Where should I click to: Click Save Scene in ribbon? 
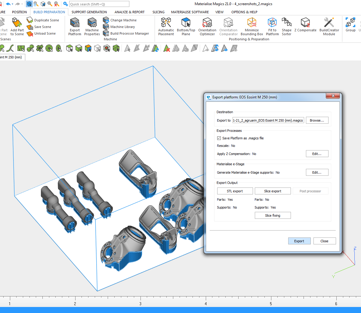pyautogui.click(x=39, y=27)
